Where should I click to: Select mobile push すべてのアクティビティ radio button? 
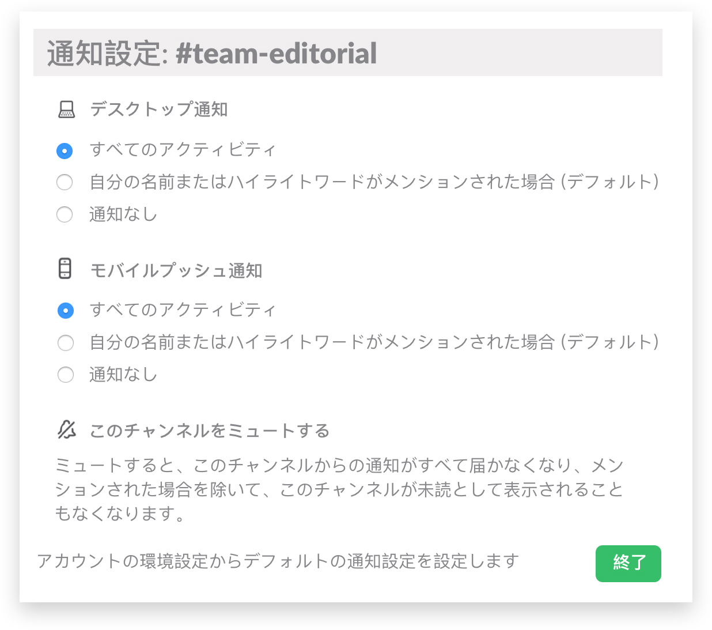click(x=66, y=311)
